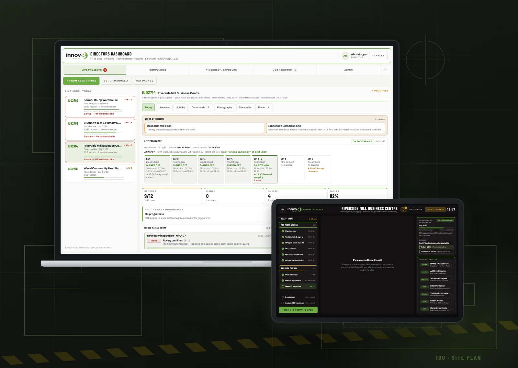The height and width of the screenshot is (368, 518).
Task: Open the Day Packs dropdown
Action: tap(145, 81)
